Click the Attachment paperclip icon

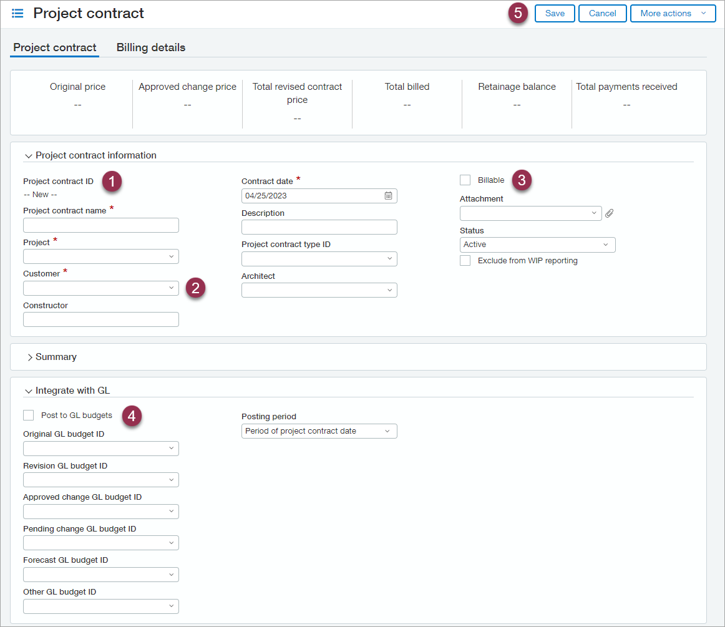[609, 213]
